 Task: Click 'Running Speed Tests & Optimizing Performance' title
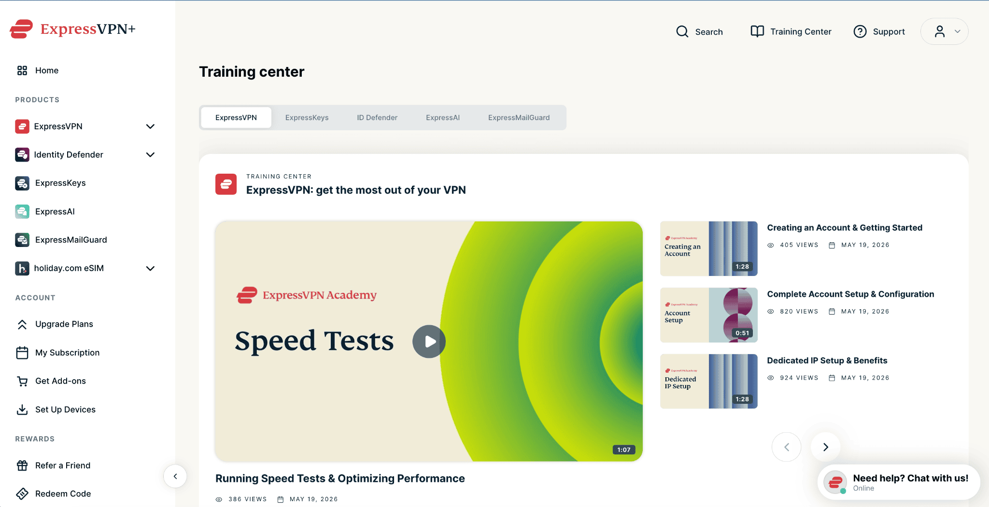[340, 479]
